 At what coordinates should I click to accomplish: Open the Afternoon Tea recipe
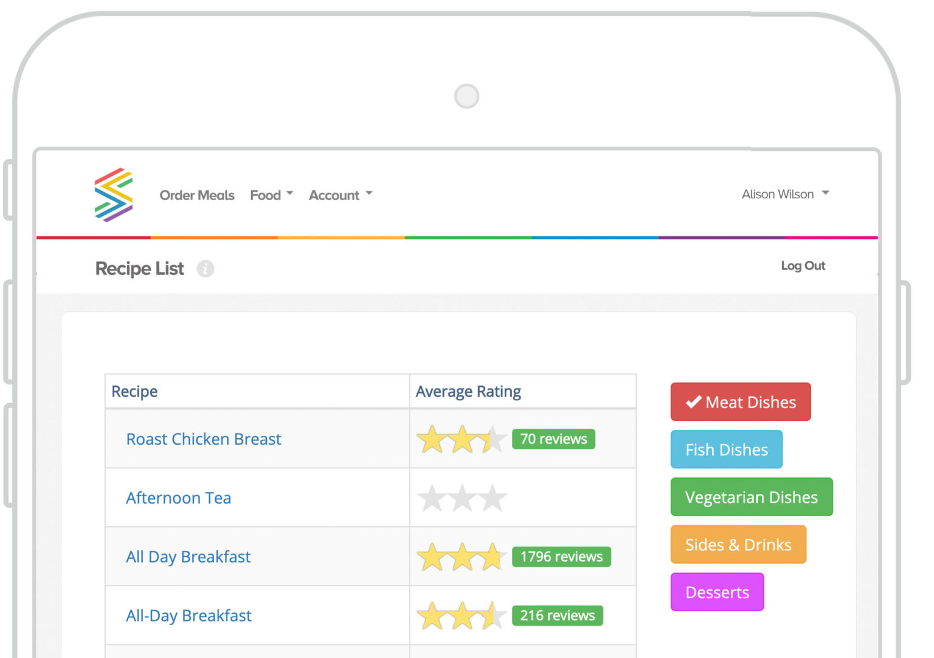pyautogui.click(x=178, y=497)
